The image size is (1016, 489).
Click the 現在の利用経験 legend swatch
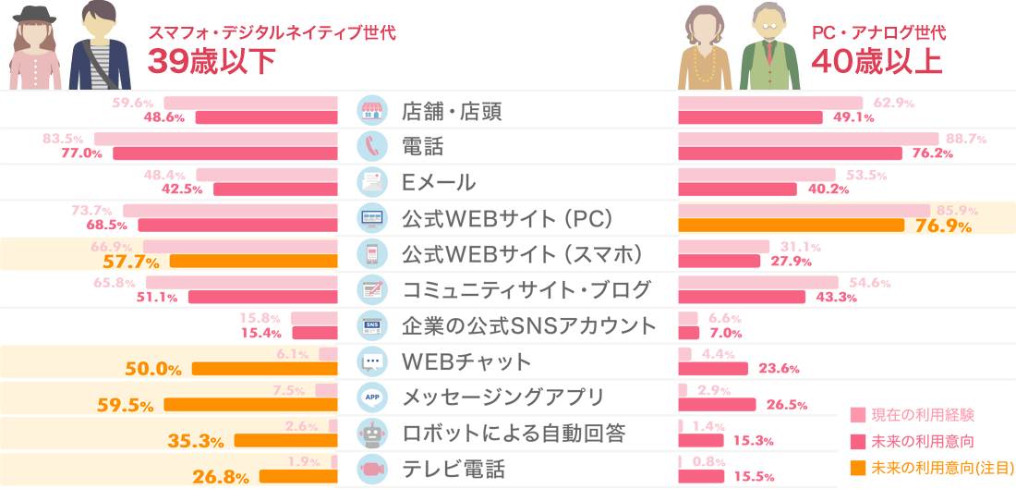(857, 414)
